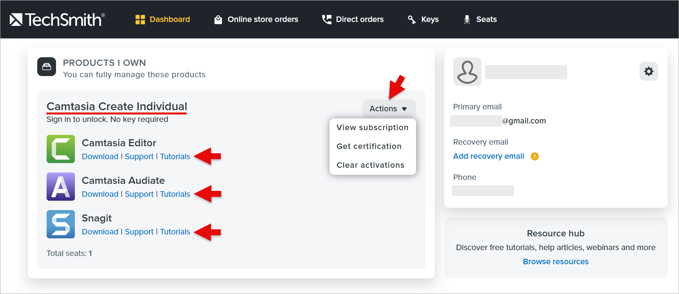Click the Keys key icon
Image resolution: width=679 pixels, height=294 pixels.
pyautogui.click(x=412, y=19)
